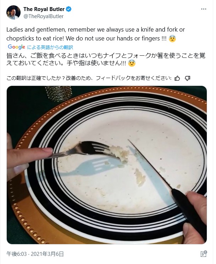Screen dimensions: 216x264
Task: Click the thumbs-up translation feedback icon
Action: [x=177, y=78]
